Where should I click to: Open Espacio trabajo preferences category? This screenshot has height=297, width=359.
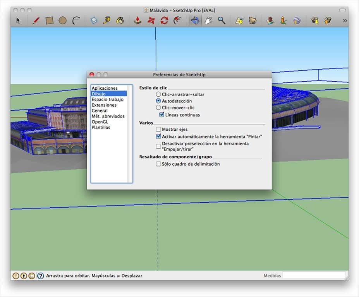[x=109, y=99]
